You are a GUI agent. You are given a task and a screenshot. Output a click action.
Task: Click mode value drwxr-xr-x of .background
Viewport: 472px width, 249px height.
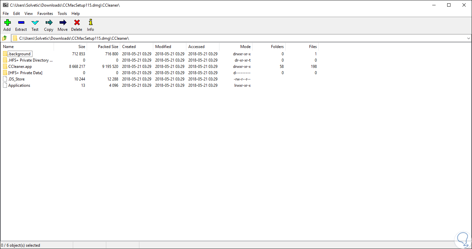242,54
